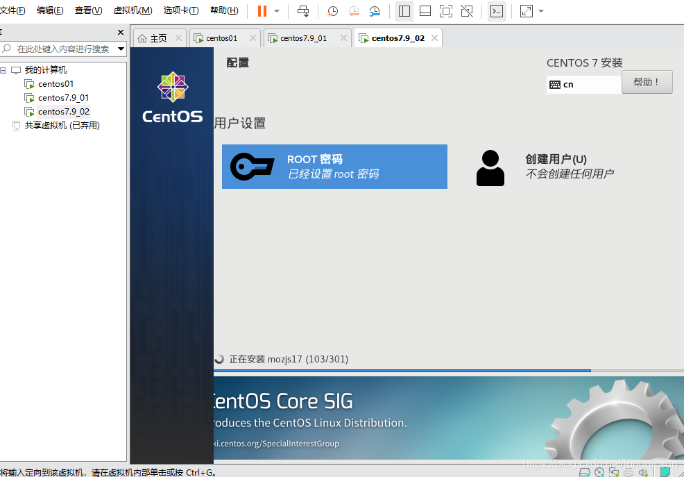Close the 主页 tab
This screenshot has height=477, width=684.
178,38
